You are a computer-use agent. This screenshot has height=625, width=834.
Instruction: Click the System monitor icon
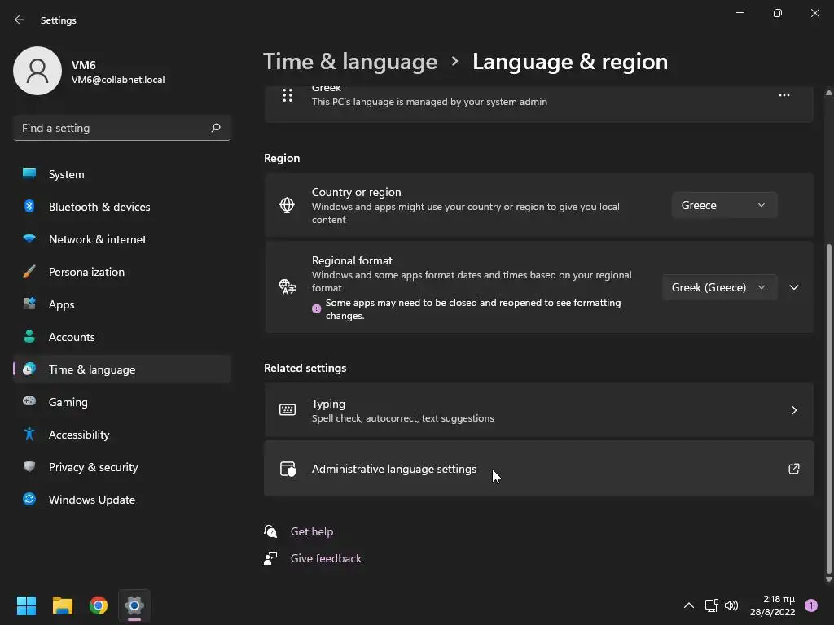29,173
